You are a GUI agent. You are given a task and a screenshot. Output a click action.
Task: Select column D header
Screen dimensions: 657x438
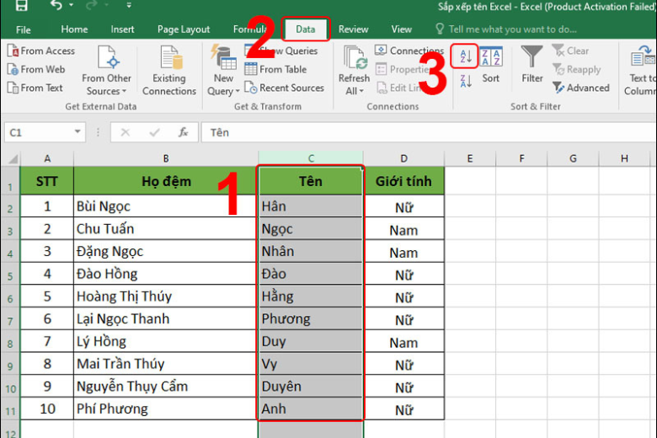coord(403,158)
